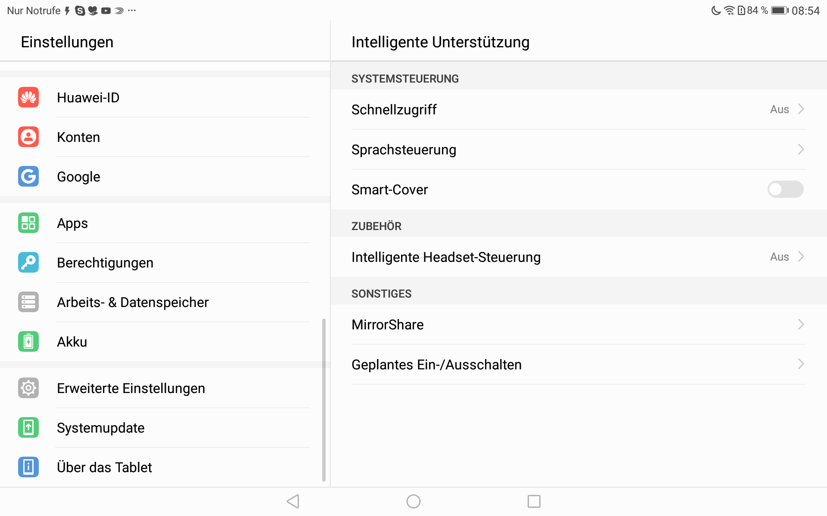Open the Geplantes Ein-/Ausschalten entry
The width and height of the screenshot is (827, 516).
click(436, 365)
